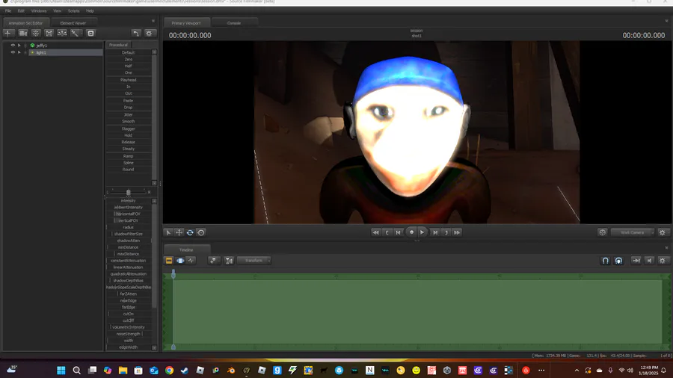This screenshot has height=378, width=673.
Task: Open the Transform dropdown in timeline toolbar
Action: click(254, 261)
